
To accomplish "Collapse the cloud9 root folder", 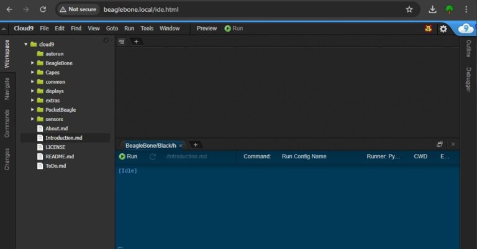I will [25, 45].
